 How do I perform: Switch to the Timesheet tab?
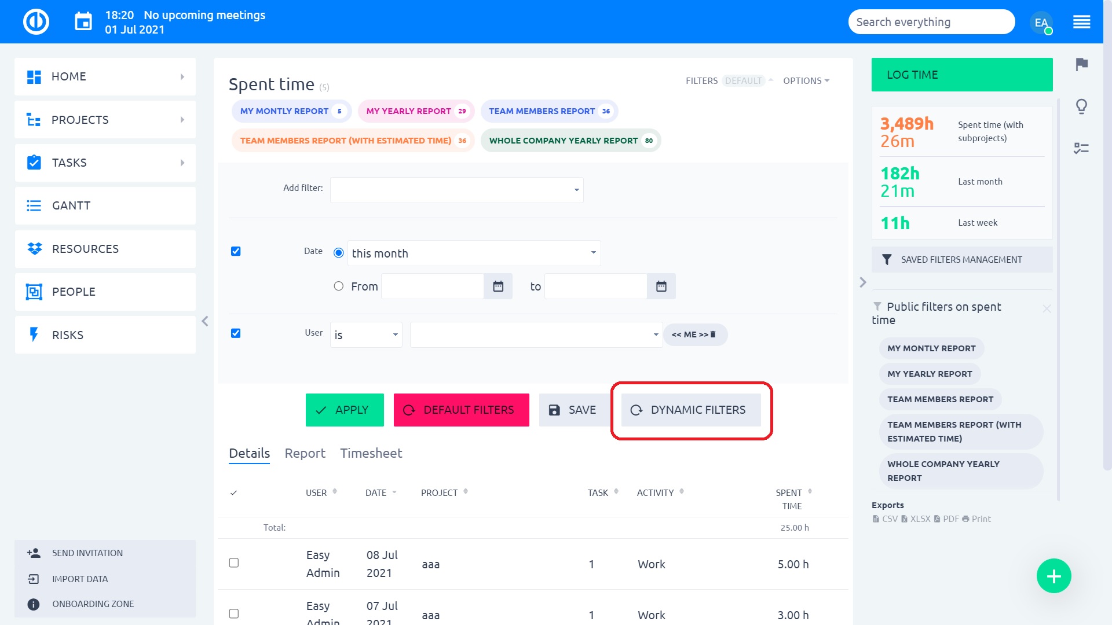pos(371,453)
